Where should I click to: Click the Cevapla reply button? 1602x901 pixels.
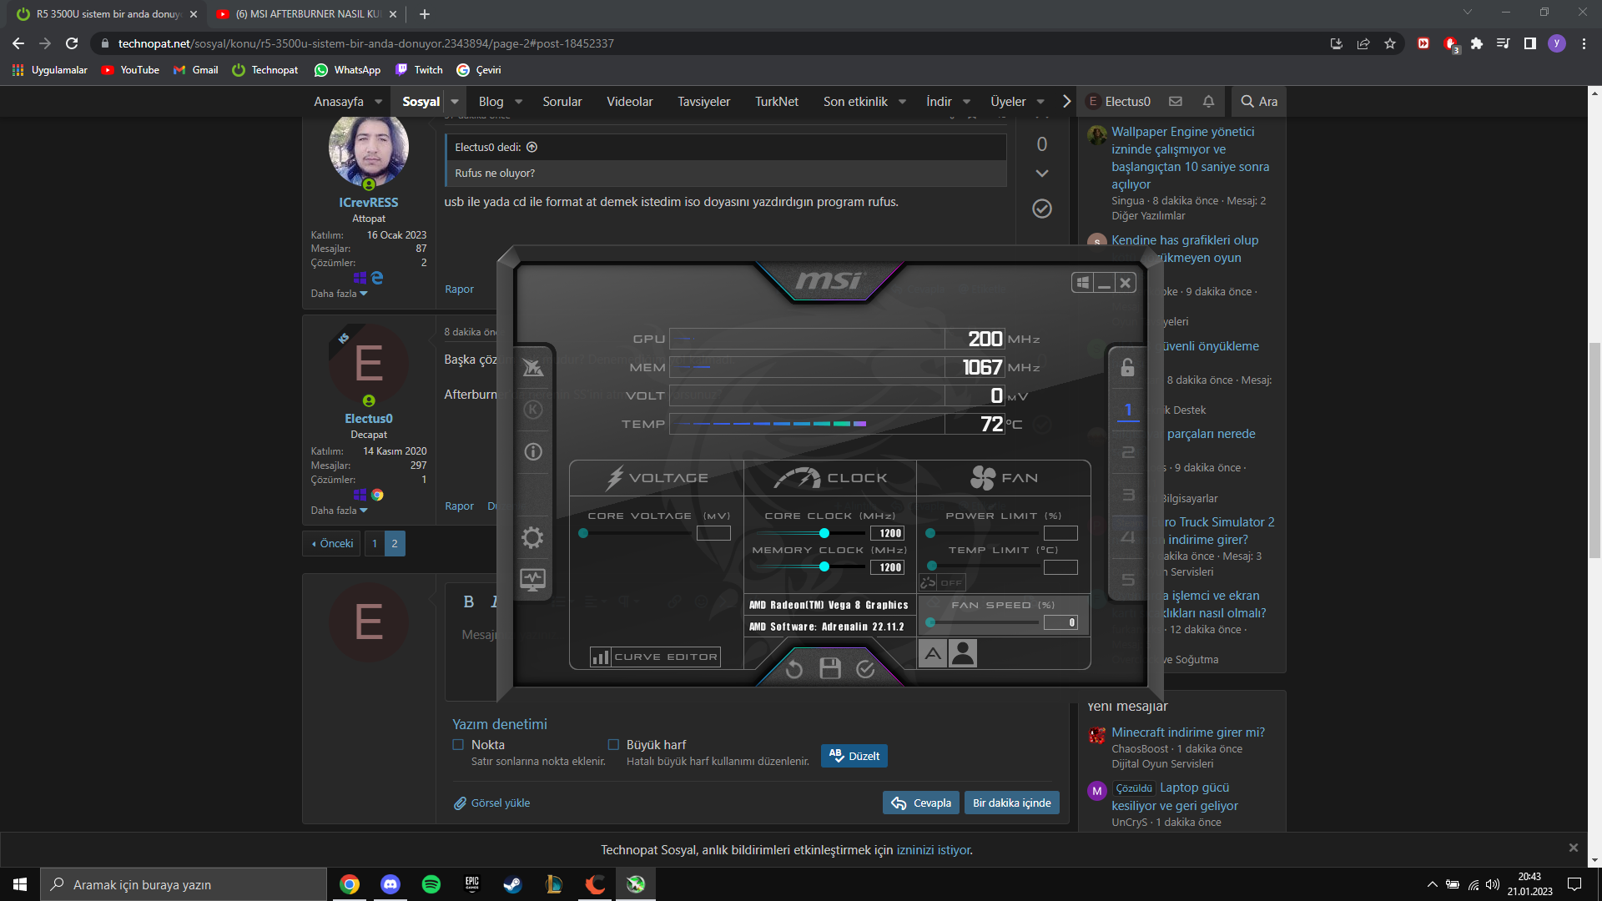click(x=921, y=803)
